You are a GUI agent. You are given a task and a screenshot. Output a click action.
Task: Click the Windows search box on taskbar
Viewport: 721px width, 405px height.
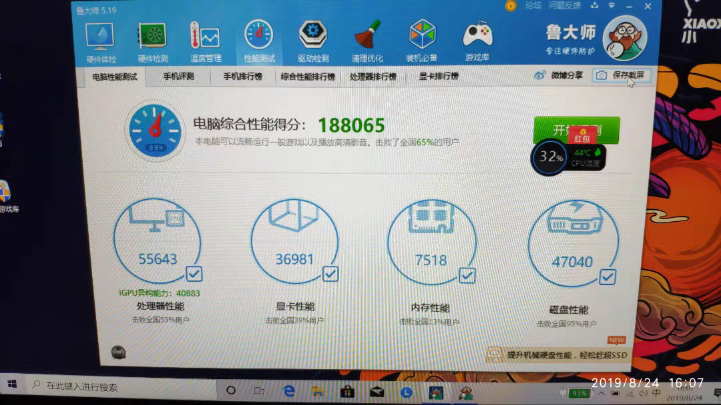click(122, 386)
